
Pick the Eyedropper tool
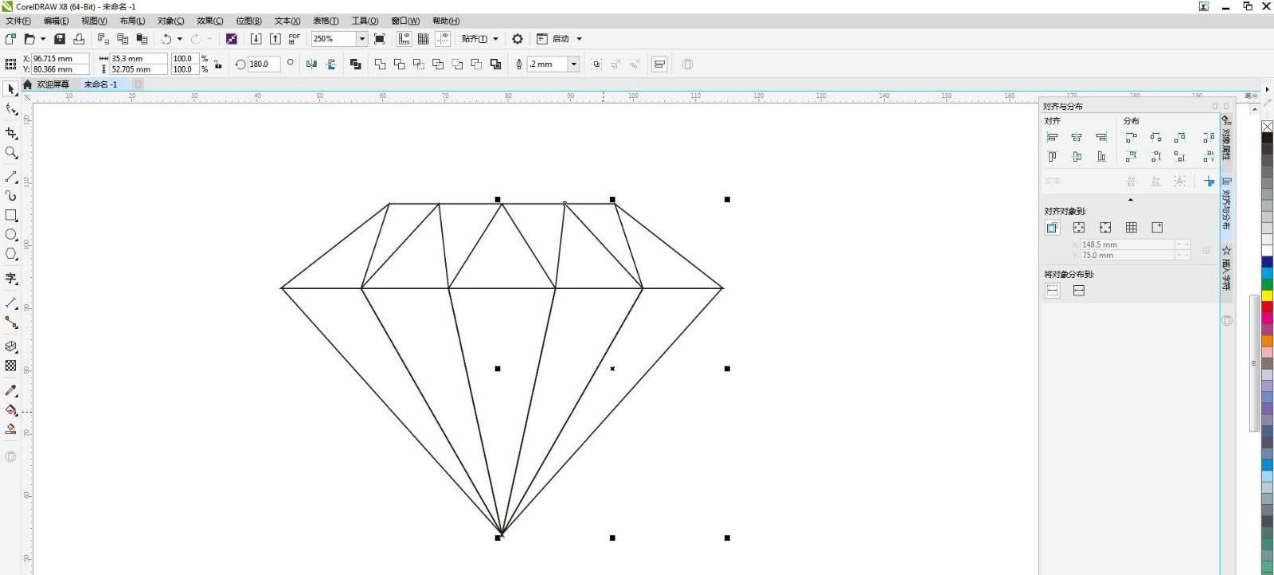[11, 390]
